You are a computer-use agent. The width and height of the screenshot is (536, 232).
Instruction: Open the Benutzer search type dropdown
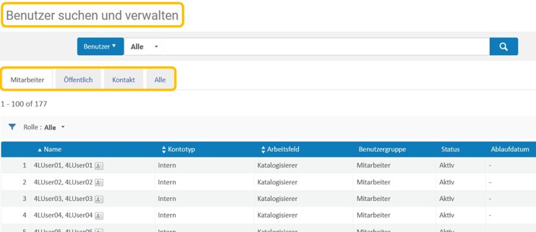pos(100,46)
